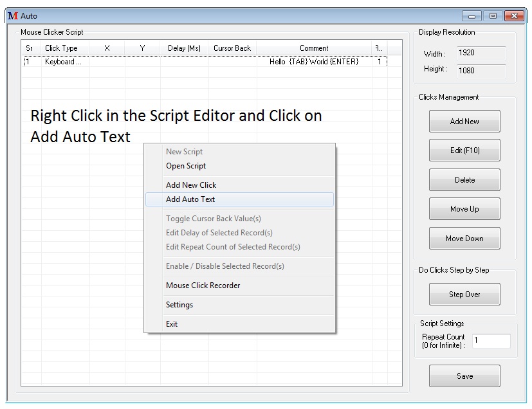Viewport: 532px width, 409px height.
Task: Choose Exit from the context menu
Action: tap(170, 323)
